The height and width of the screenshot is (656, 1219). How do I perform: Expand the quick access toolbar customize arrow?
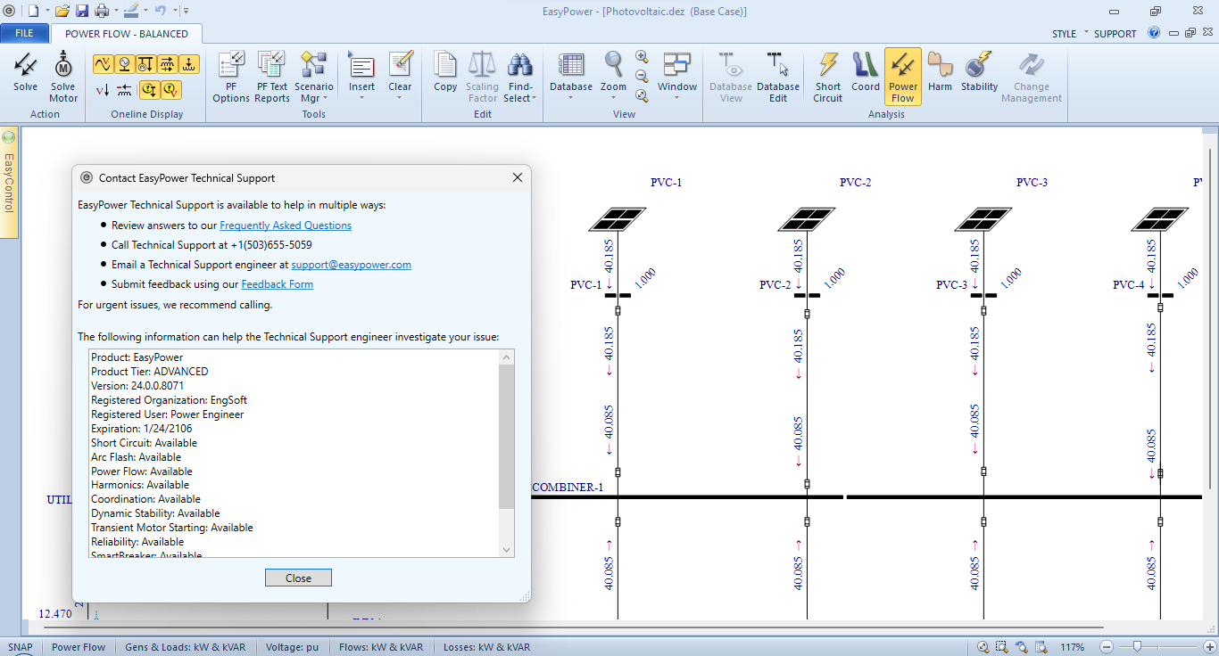(186, 11)
